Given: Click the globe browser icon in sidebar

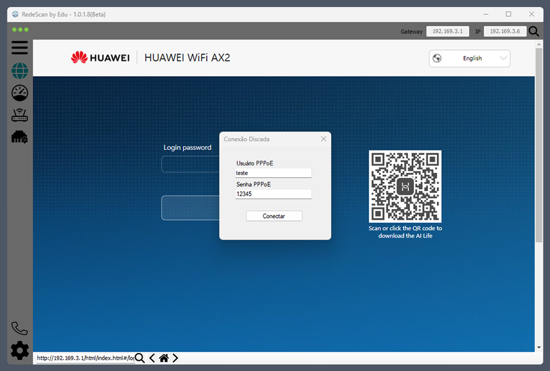Looking at the screenshot, I should point(20,71).
